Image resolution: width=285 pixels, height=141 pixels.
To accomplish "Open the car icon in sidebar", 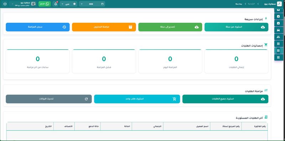I will (x=278, y=30).
